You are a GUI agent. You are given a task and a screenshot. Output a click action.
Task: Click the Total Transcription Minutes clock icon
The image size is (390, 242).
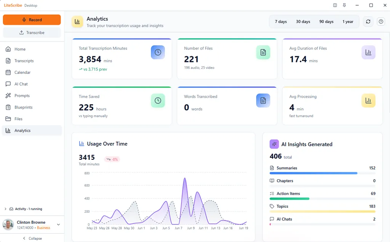pos(158,52)
